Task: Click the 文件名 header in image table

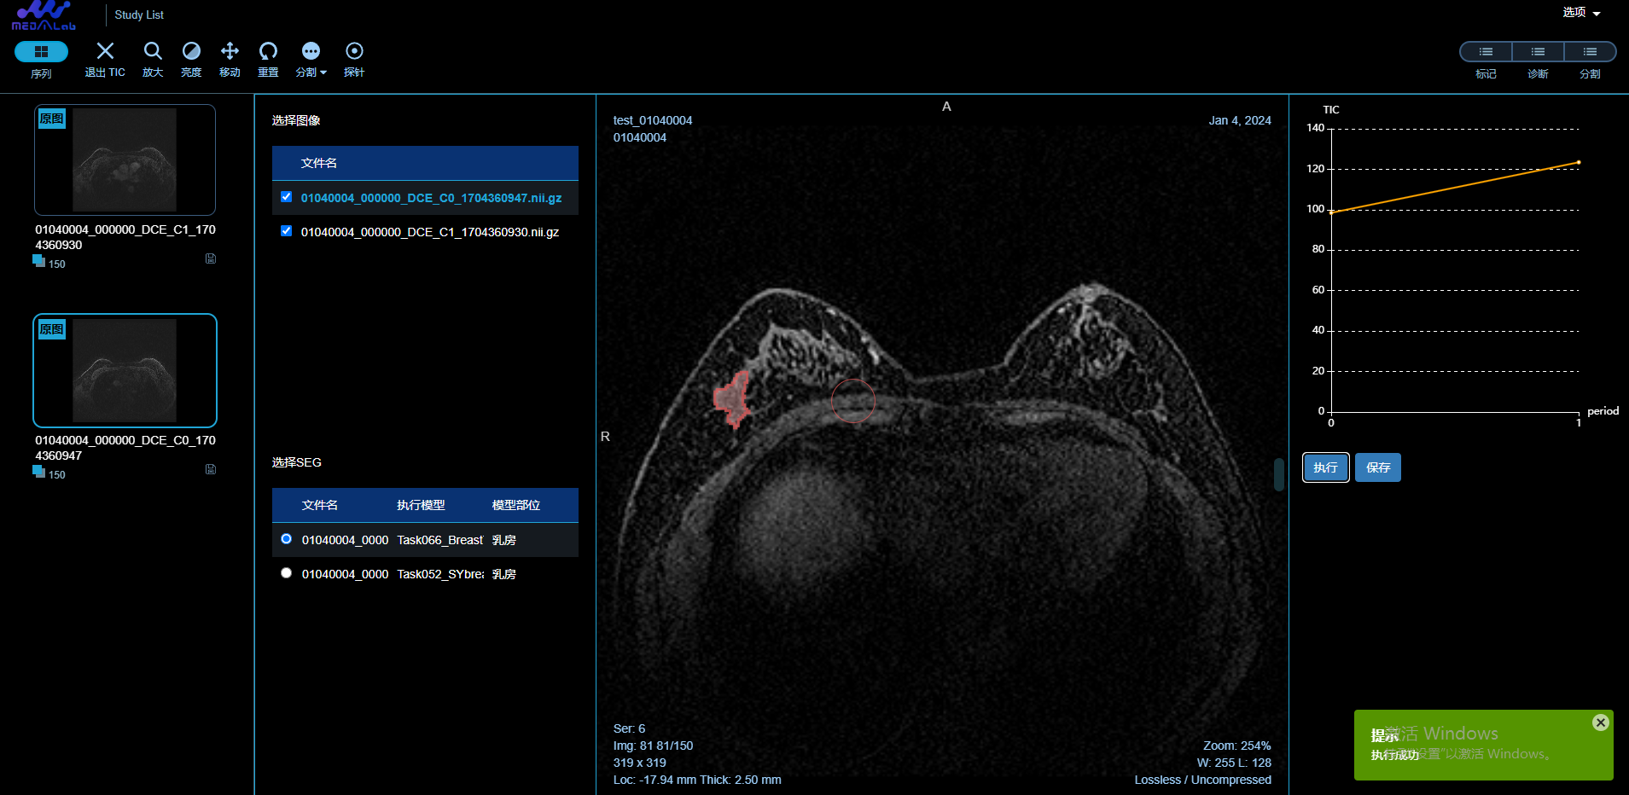Action: [319, 163]
